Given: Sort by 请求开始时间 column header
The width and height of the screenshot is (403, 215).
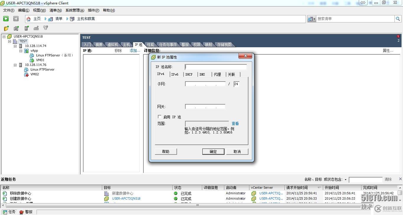Looking at the screenshot, I should [x=304, y=188].
